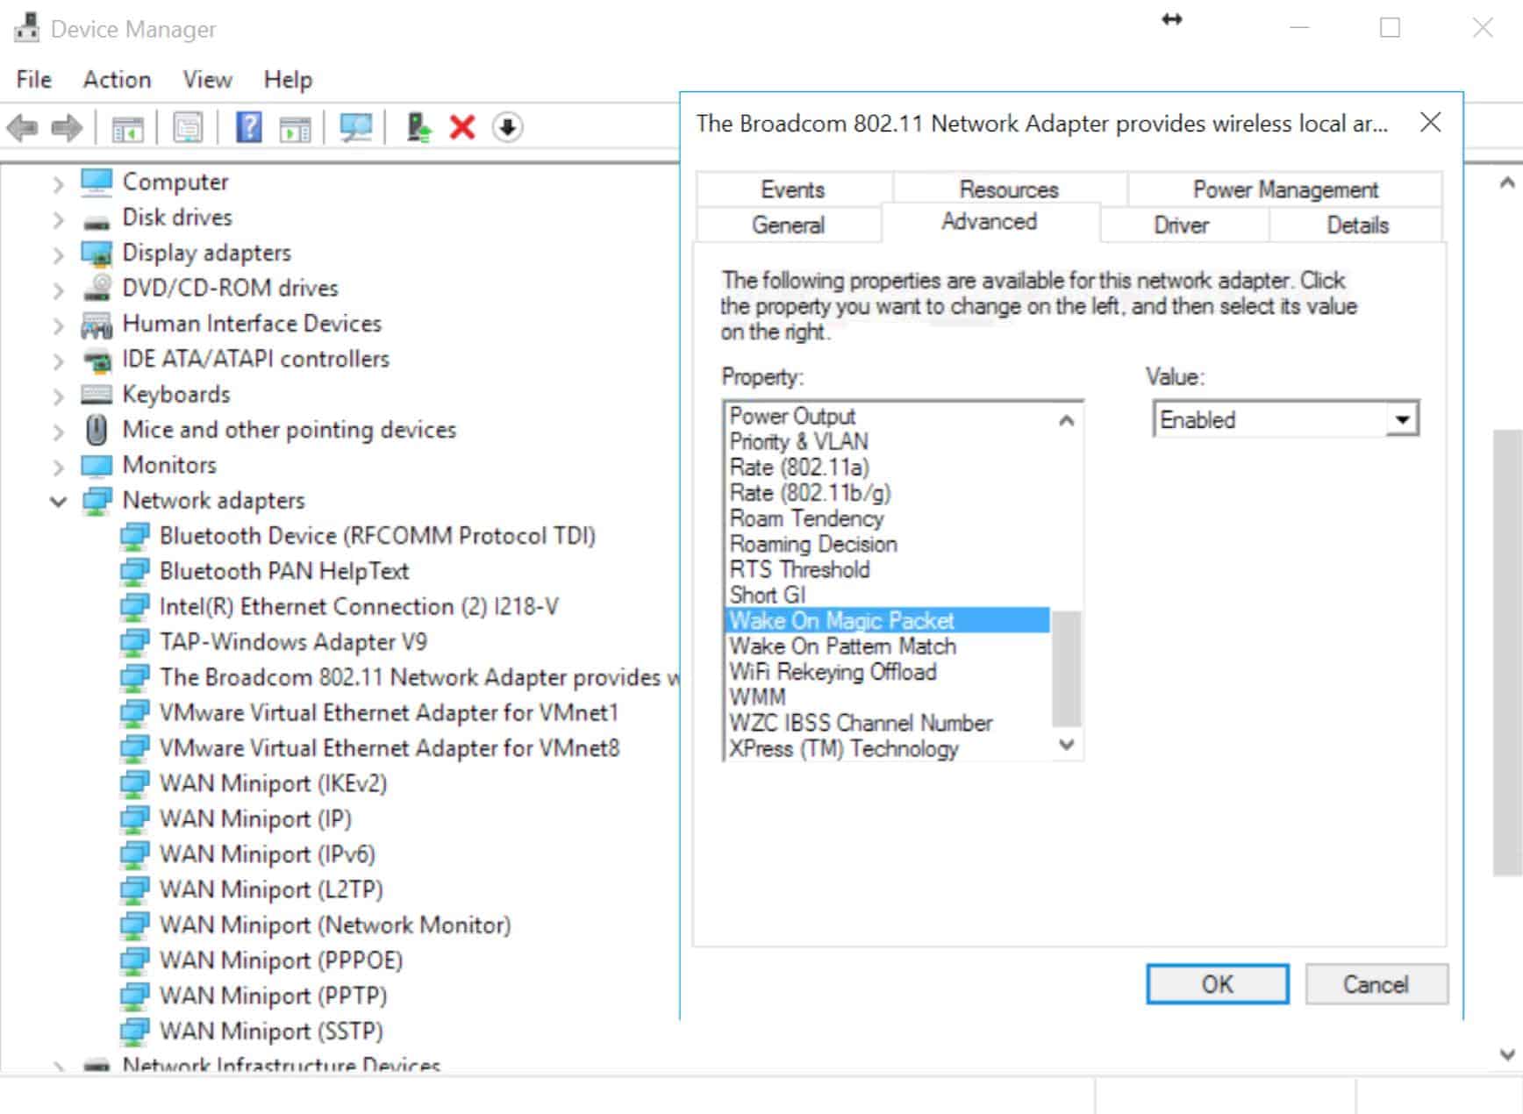Select the Wake On Pattern Match property
1523x1114 pixels.
point(842,646)
